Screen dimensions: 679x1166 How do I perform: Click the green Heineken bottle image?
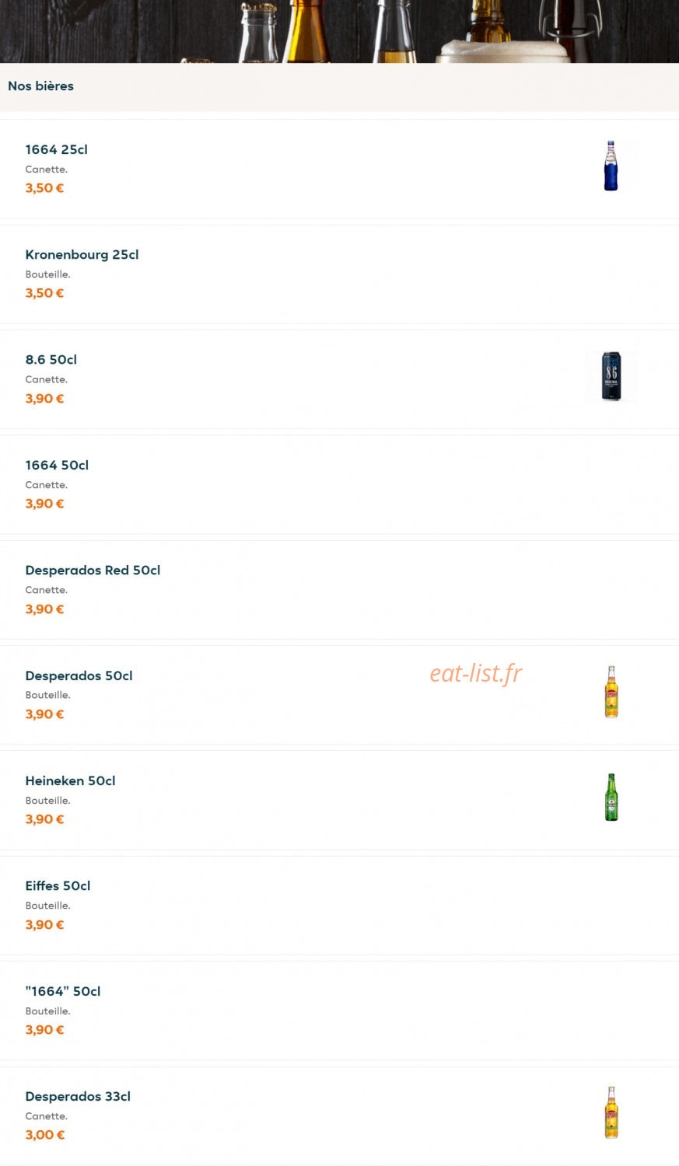611,797
